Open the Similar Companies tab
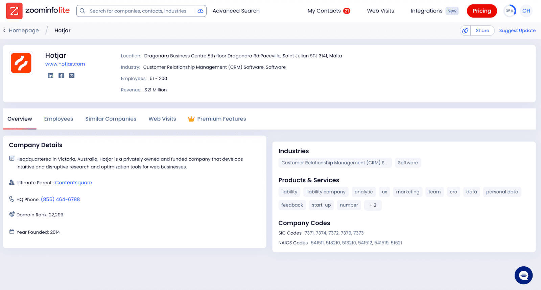541x290 pixels. tap(111, 119)
